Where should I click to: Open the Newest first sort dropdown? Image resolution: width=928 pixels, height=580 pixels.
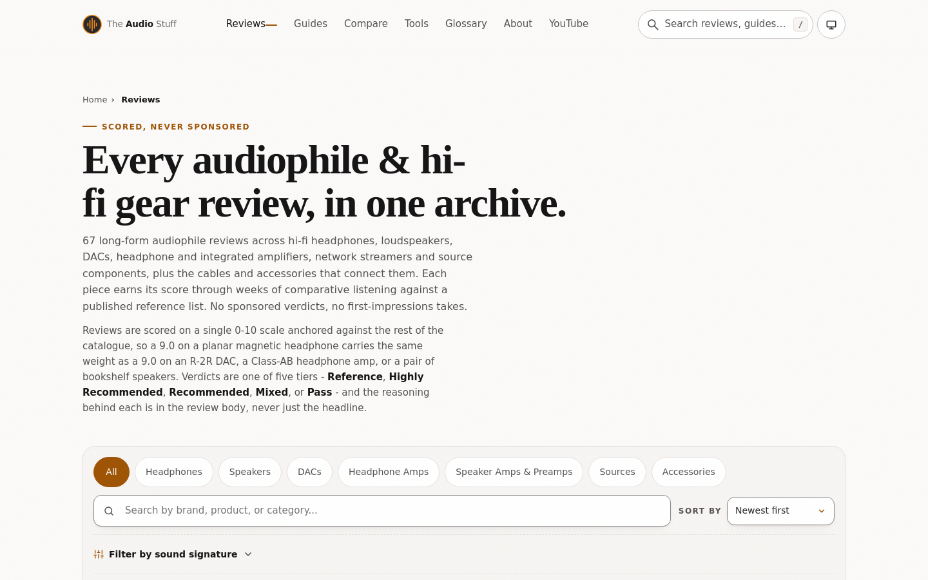click(x=780, y=511)
